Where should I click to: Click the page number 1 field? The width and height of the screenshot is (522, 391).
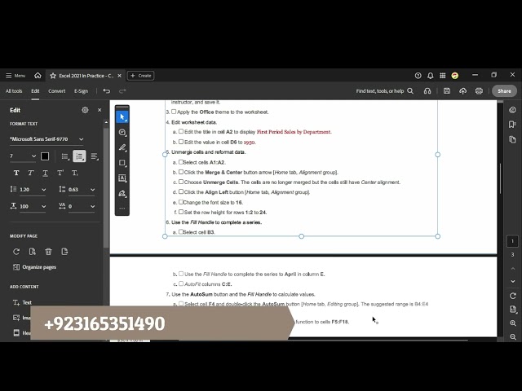tap(512, 241)
